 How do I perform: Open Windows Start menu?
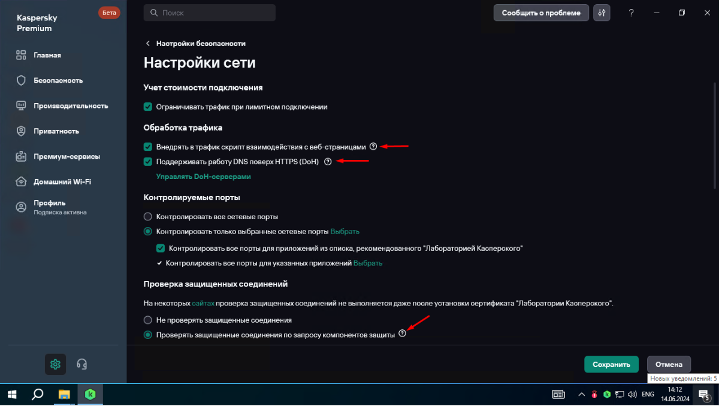pos(12,395)
